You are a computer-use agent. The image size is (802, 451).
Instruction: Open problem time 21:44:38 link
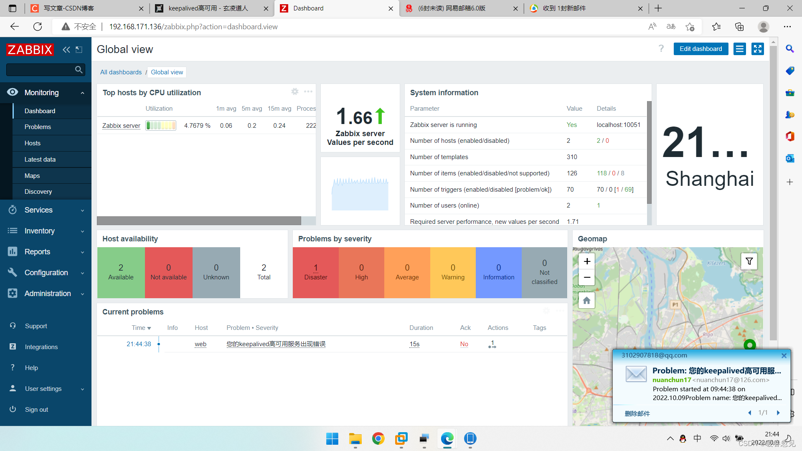[139, 344]
